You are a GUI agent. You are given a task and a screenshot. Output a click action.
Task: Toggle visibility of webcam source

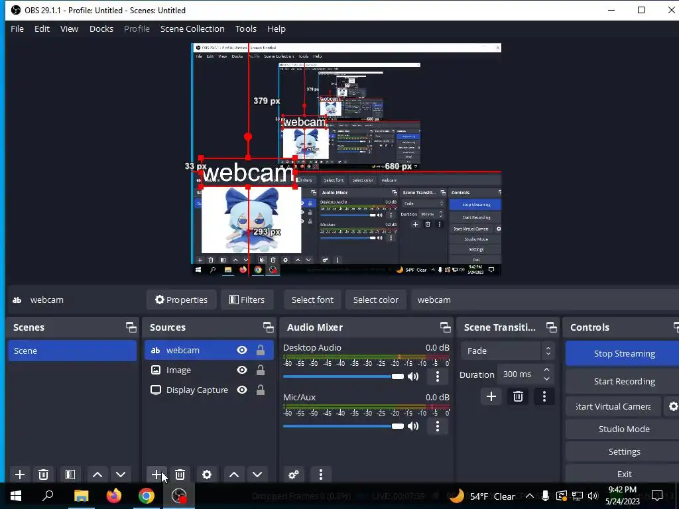pyautogui.click(x=242, y=350)
